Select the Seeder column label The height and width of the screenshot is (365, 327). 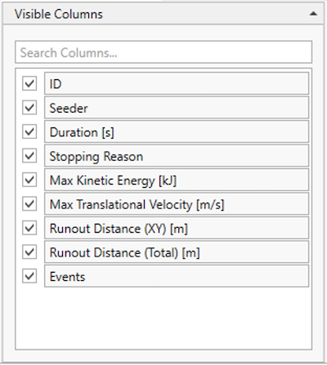click(177, 108)
